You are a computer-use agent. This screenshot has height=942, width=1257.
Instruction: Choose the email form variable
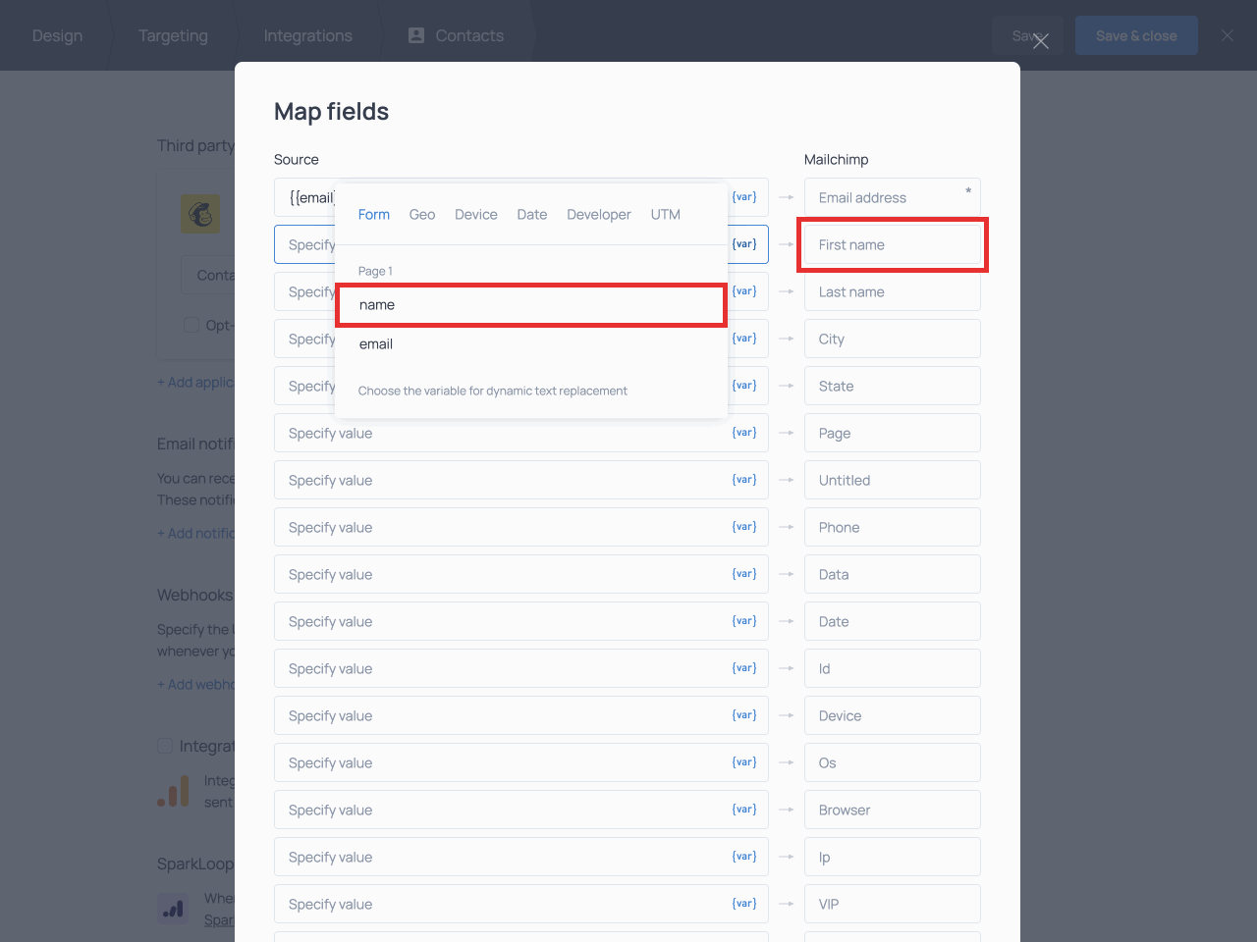(376, 344)
